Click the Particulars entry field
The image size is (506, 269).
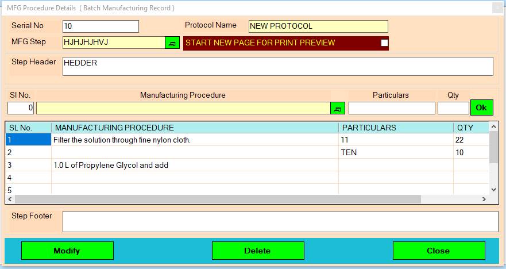click(392, 108)
